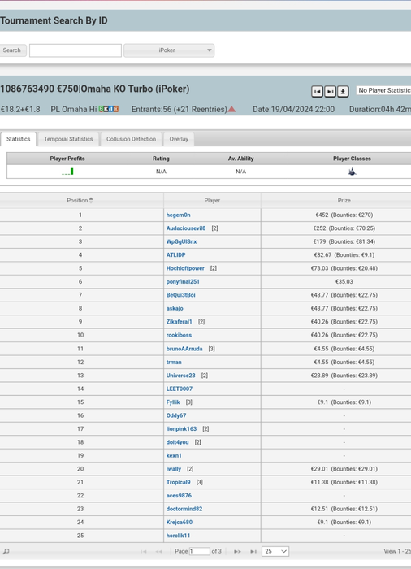
Task: Open the iPoker network dropdown
Action: (x=169, y=50)
